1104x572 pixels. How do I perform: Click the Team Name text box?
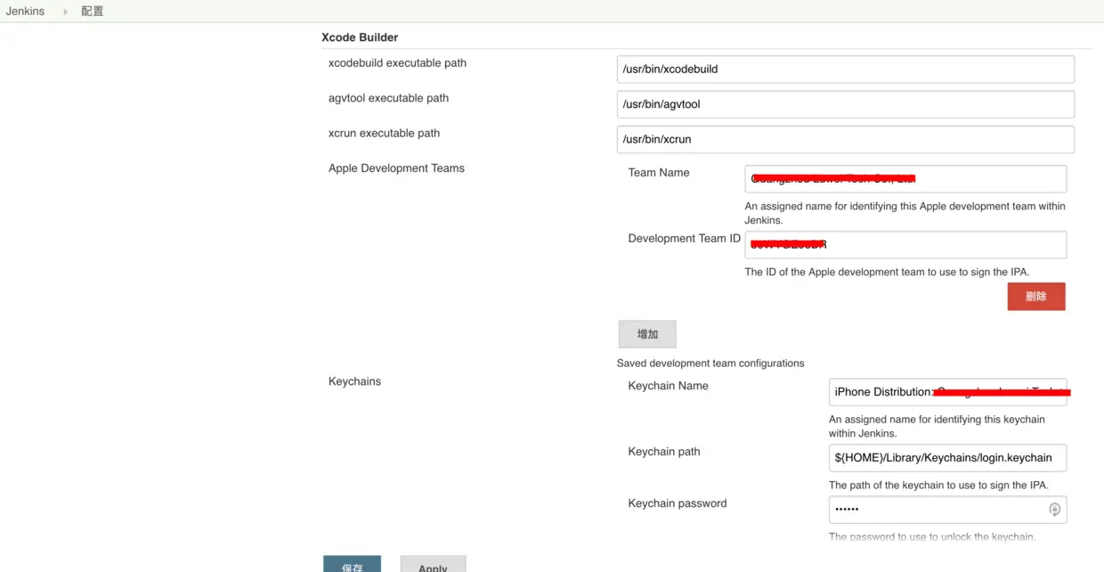[x=905, y=178]
